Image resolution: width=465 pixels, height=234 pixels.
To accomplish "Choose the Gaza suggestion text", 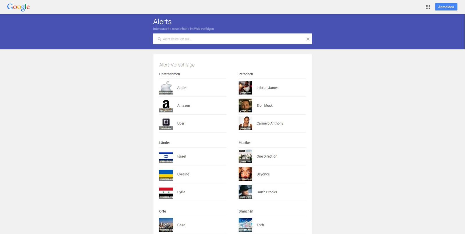I will (x=181, y=225).
